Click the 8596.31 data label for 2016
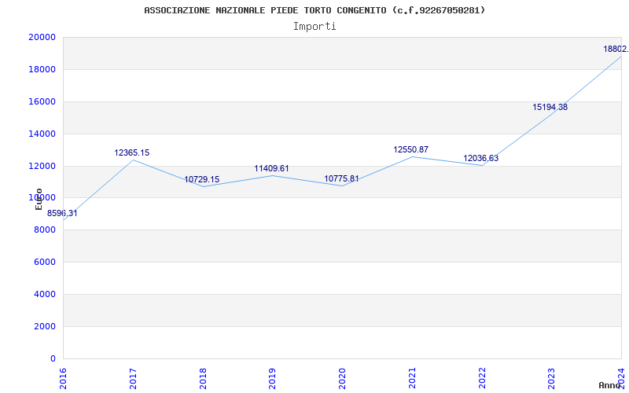 click(62, 213)
